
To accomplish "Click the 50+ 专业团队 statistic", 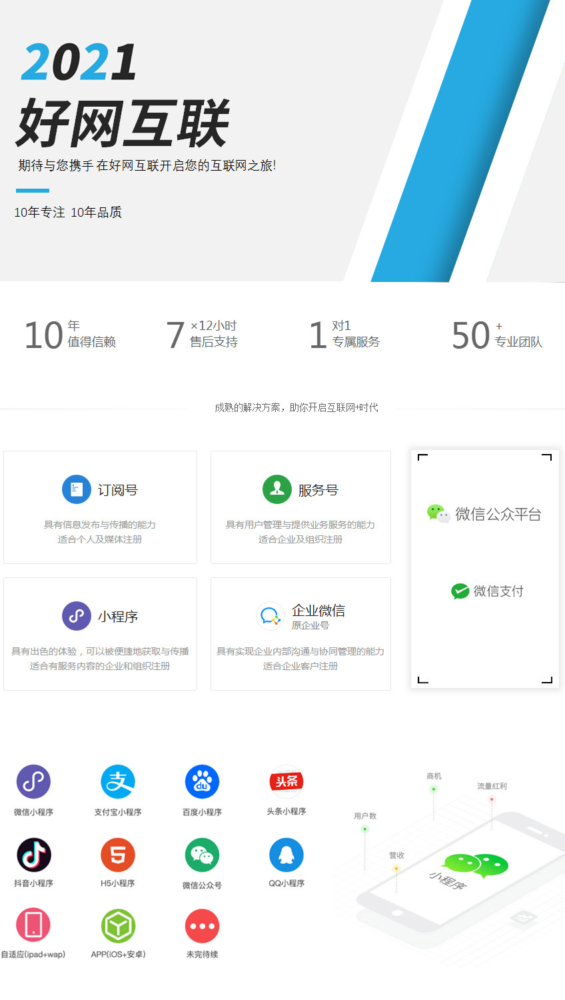I will pyautogui.click(x=497, y=335).
